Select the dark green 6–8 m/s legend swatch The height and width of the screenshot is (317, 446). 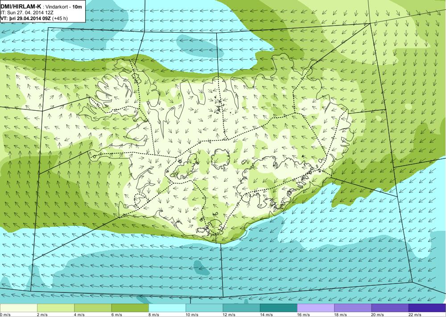coord(130,308)
